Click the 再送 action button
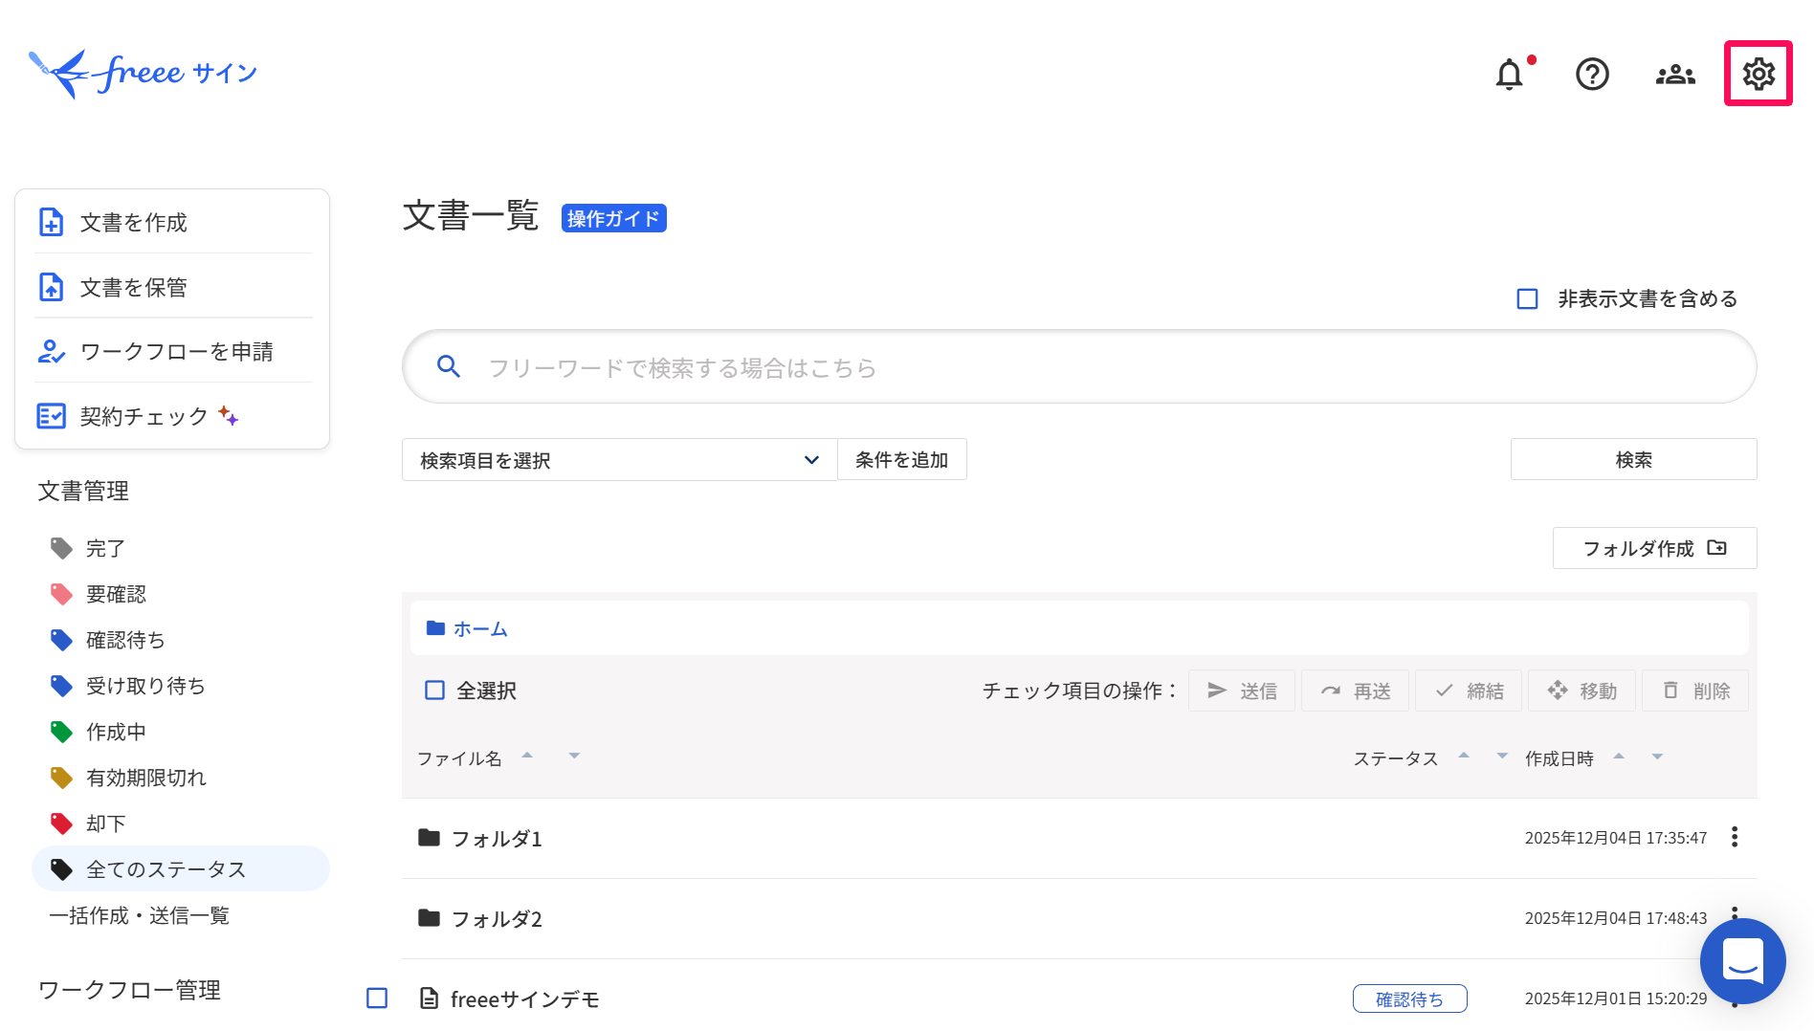This screenshot has width=1814, height=1031. pyautogui.click(x=1356, y=691)
